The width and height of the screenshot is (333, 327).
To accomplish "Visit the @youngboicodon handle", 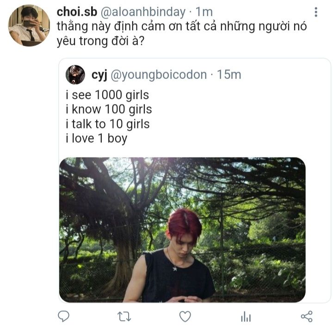I will click(x=159, y=75).
